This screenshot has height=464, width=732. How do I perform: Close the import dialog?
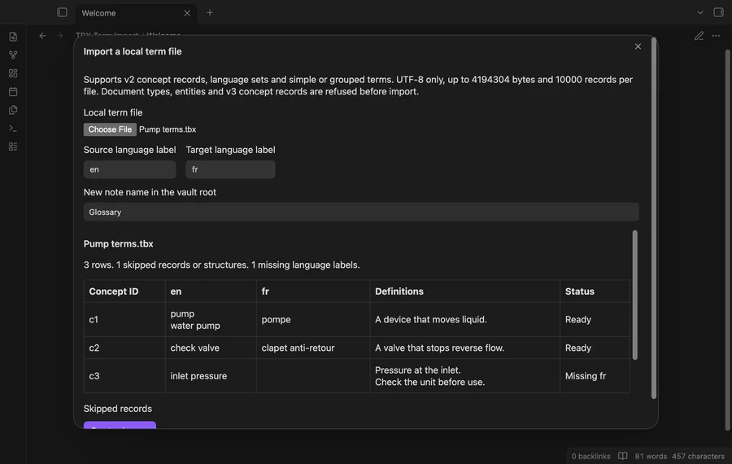tap(638, 46)
